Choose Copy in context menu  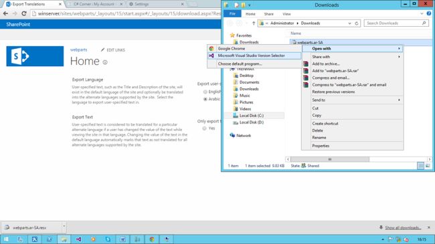coord(352,116)
